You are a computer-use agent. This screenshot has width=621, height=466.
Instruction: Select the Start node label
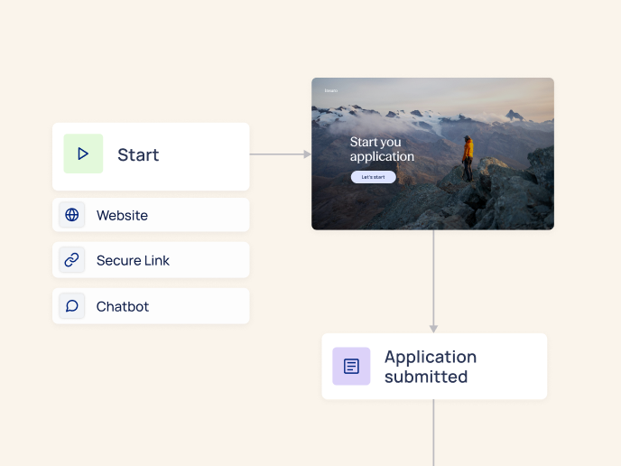[x=138, y=155]
